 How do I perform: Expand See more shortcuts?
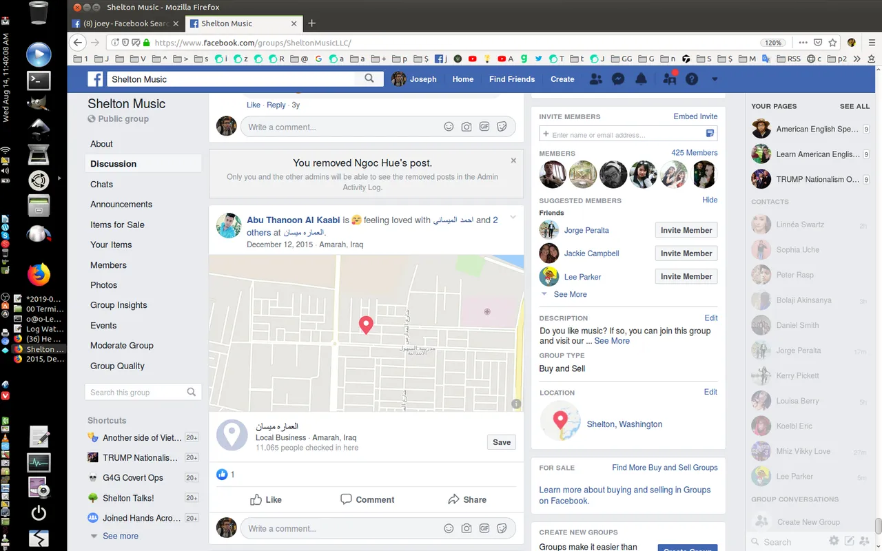tap(121, 536)
